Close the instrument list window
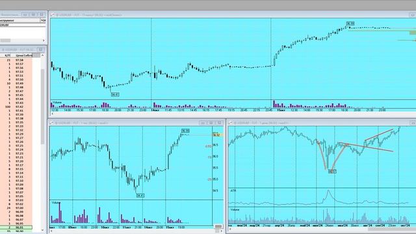Screen dimensions: 416x234 tap(42, 14)
